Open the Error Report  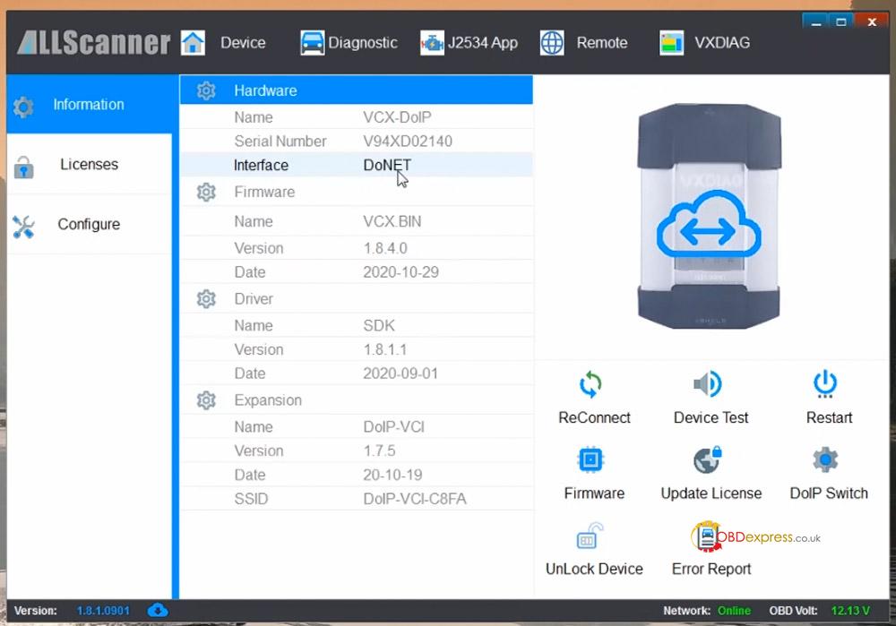(x=710, y=539)
